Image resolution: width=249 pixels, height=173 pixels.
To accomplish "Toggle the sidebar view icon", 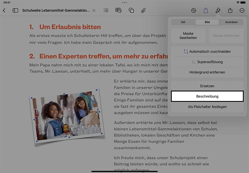I will pos(15,10).
